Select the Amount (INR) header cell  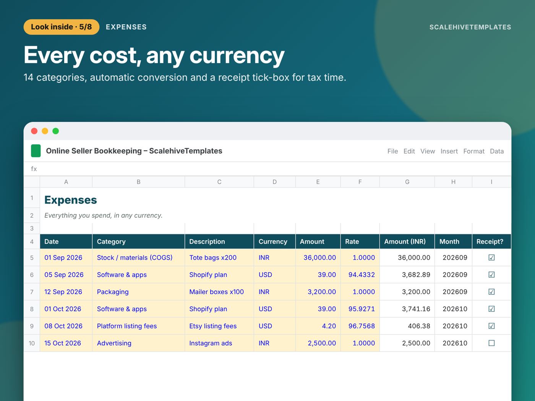(x=407, y=241)
